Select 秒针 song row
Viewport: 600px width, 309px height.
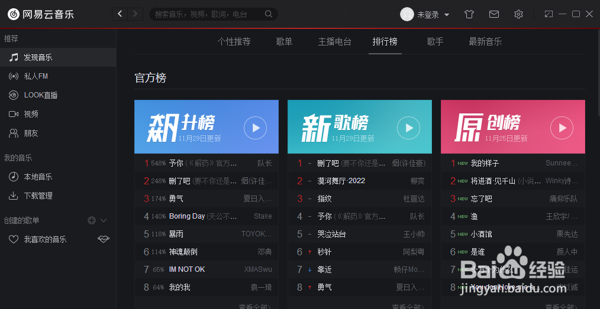point(360,252)
